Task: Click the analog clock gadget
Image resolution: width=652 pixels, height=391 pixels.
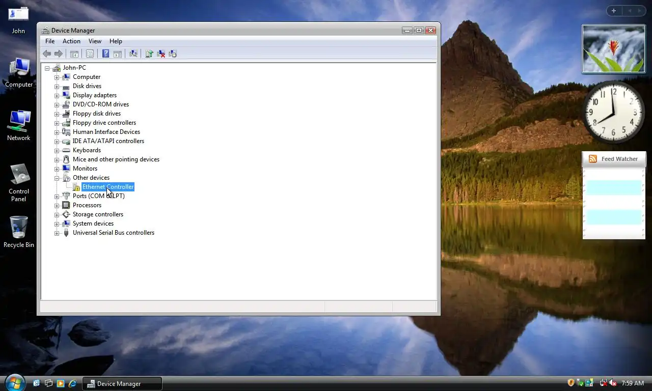Action: [x=613, y=113]
